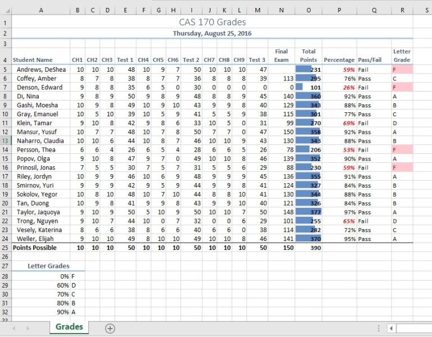432x337 pixels.
Task: Select the red 26% percentage cell
Action: coord(339,88)
